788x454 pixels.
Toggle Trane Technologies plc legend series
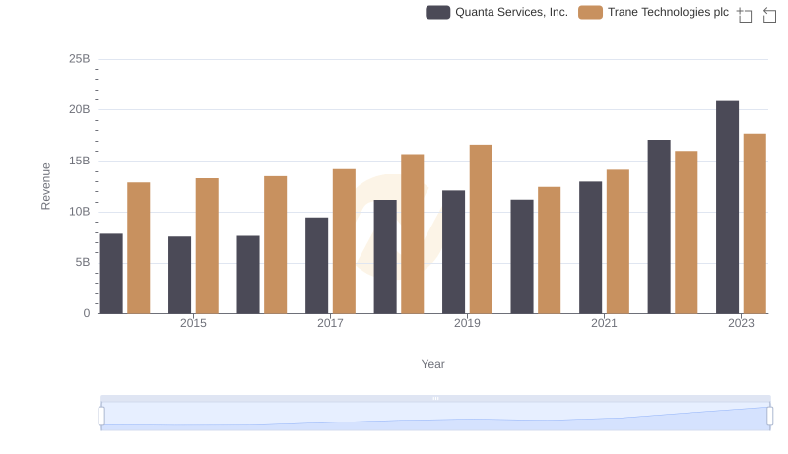[653, 12]
